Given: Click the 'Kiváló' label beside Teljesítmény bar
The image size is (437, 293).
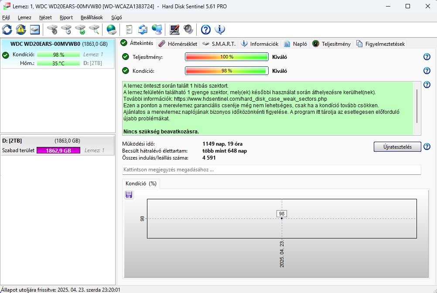Looking at the screenshot, I should pyautogui.click(x=280, y=57).
